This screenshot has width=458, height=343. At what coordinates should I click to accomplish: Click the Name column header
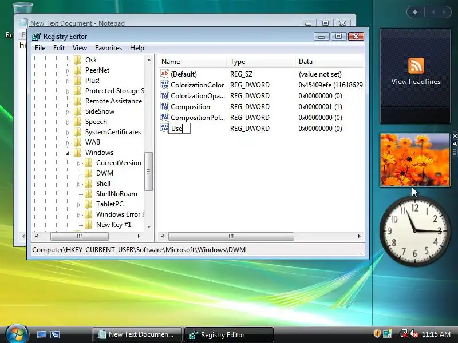192,62
